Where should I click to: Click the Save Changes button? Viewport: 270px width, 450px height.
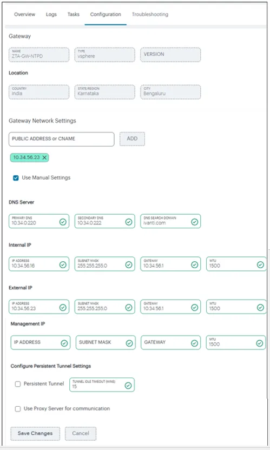pyautogui.click(x=35, y=433)
